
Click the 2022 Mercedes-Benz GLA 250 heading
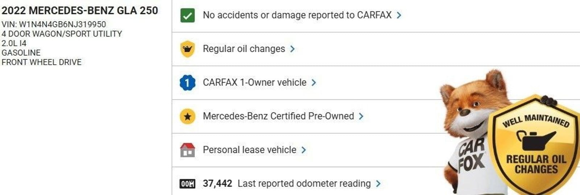tap(80, 10)
